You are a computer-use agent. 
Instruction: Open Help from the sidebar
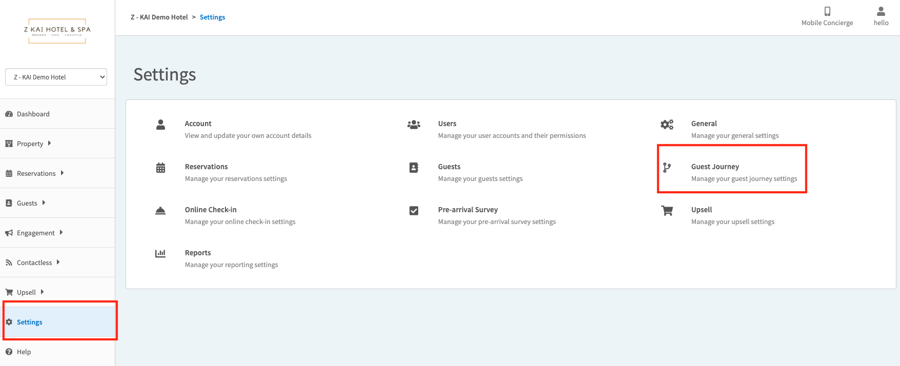24,352
